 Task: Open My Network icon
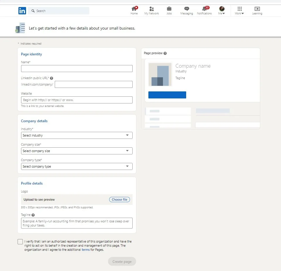[x=151, y=9]
